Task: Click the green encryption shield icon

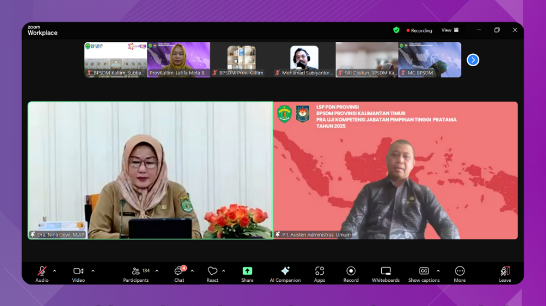Action: point(397,30)
